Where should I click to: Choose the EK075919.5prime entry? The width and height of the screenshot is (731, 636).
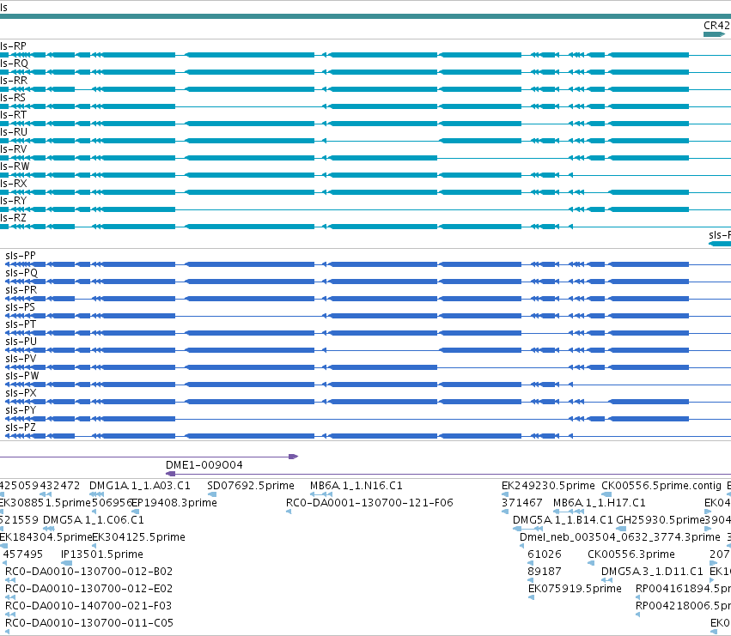(575, 589)
